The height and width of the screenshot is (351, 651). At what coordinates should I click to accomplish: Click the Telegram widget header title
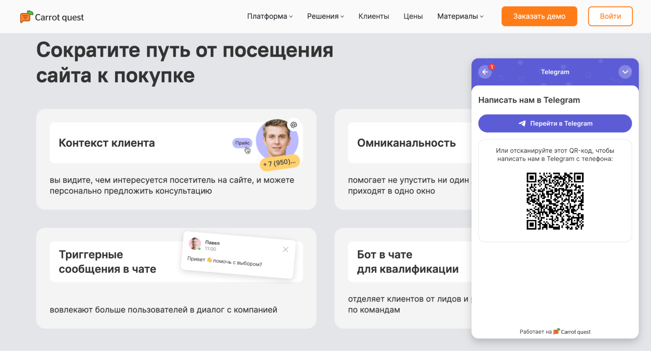[x=555, y=72]
